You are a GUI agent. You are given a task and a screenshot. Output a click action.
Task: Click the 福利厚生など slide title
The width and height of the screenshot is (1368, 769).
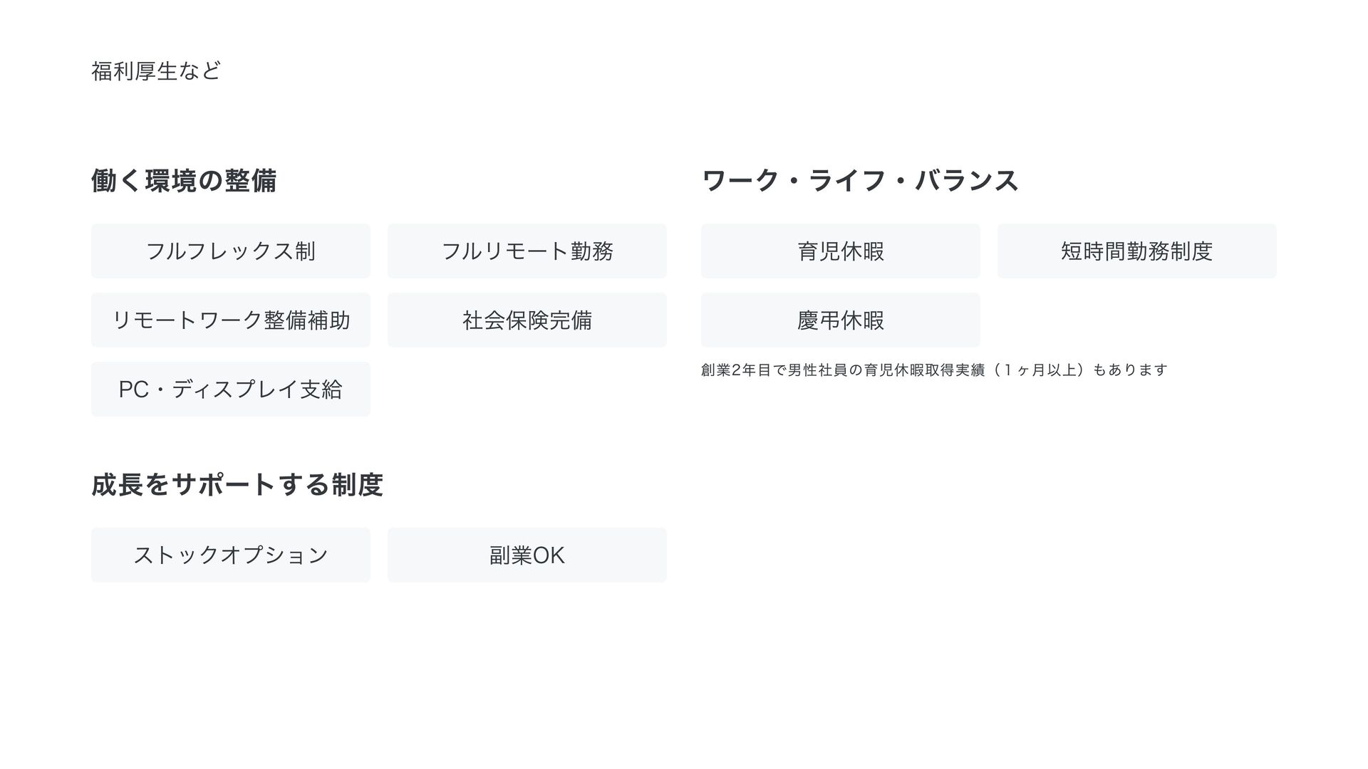[x=156, y=71]
